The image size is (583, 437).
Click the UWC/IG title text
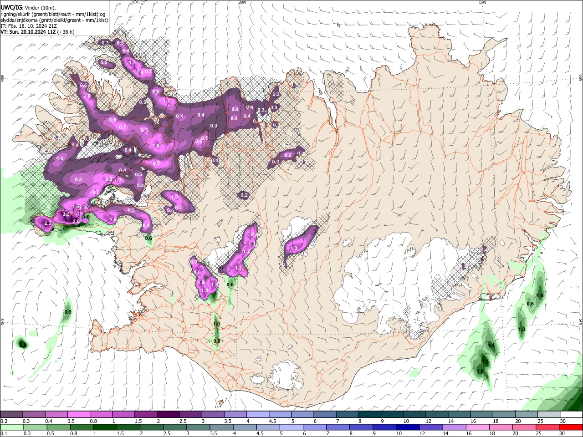(11, 8)
